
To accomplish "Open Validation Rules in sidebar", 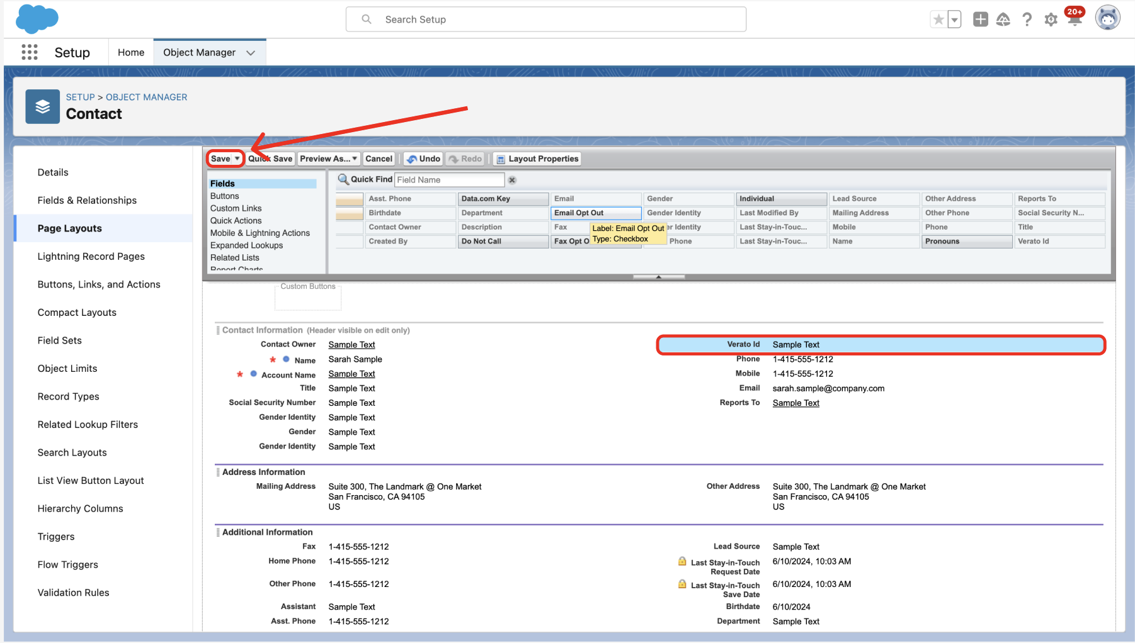I will (73, 592).
